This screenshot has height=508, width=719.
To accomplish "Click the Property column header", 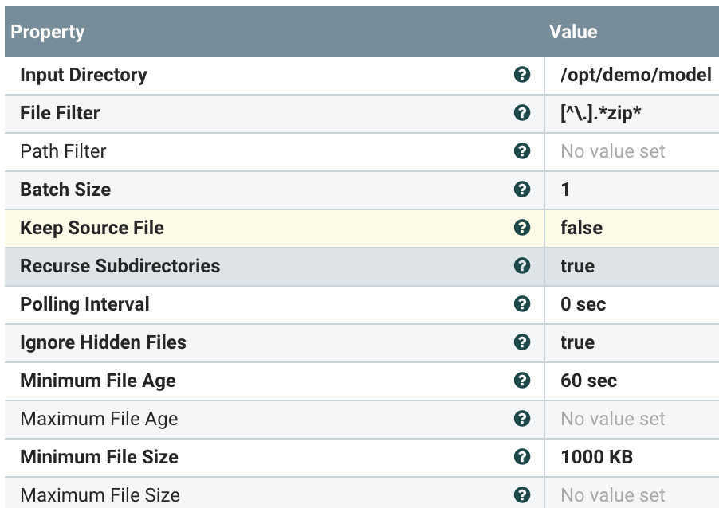I will pyautogui.click(x=48, y=32).
